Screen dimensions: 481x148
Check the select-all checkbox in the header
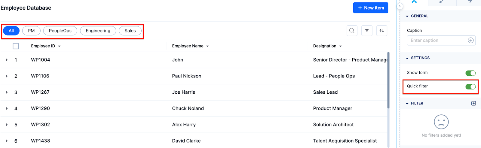16,46
